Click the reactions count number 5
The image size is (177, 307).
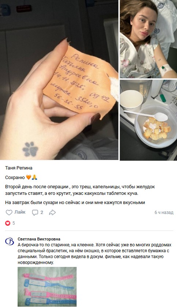click(14, 223)
